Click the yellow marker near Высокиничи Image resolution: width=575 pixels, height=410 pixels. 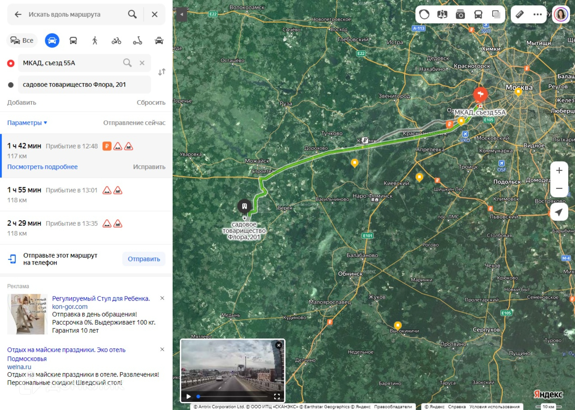398,326
